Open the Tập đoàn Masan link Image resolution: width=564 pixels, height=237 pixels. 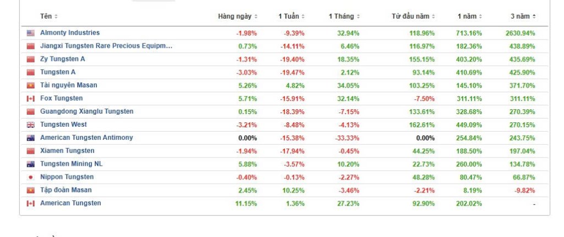click(66, 190)
